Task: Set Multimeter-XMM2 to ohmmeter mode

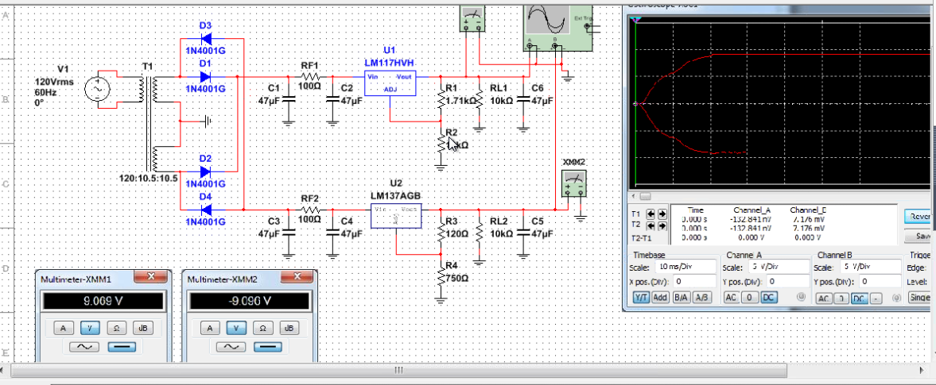Action: (262, 328)
